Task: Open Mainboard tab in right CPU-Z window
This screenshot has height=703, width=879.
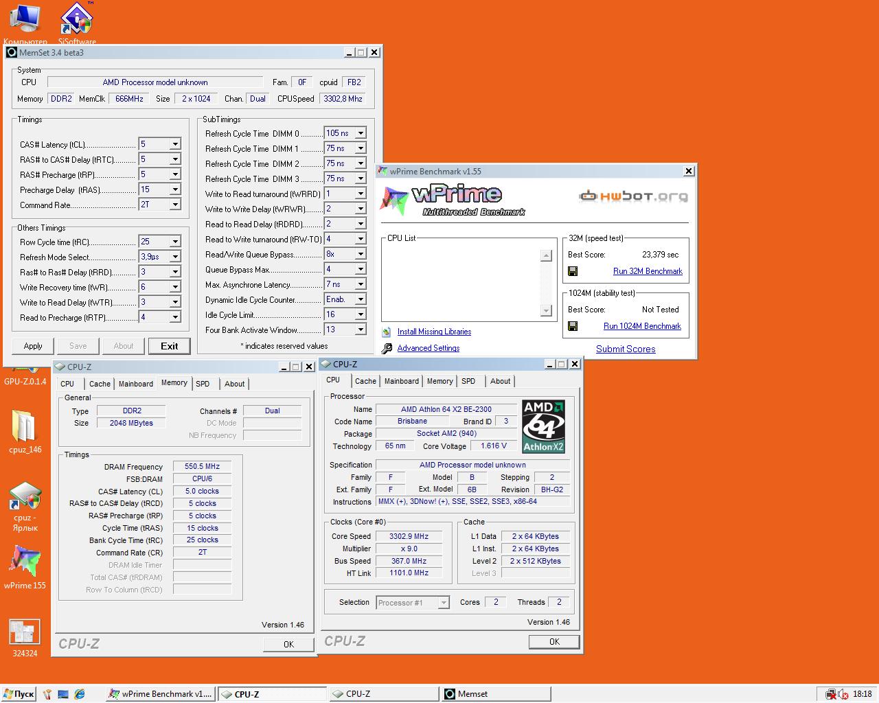Action: [402, 381]
